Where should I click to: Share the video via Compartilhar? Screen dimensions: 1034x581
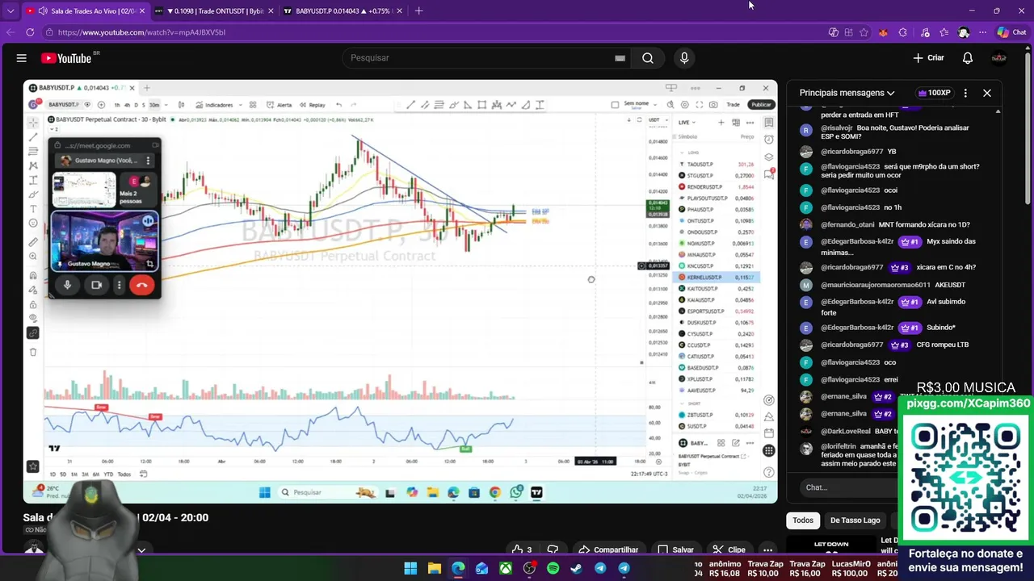pyautogui.click(x=609, y=550)
